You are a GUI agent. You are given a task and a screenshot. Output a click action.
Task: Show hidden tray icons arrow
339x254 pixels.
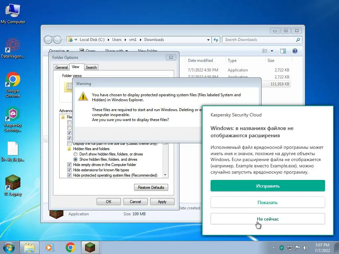pos(274,247)
